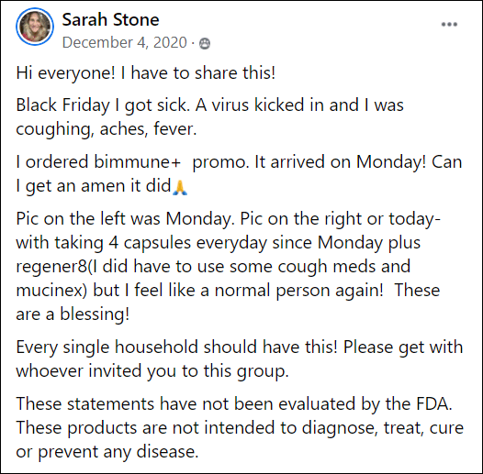Click the 'or prevent any disease.' line

pos(107,452)
